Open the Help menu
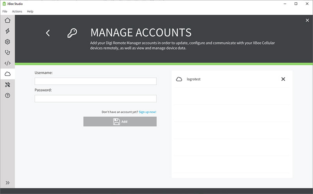The image size is (313, 194). pyautogui.click(x=30, y=11)
